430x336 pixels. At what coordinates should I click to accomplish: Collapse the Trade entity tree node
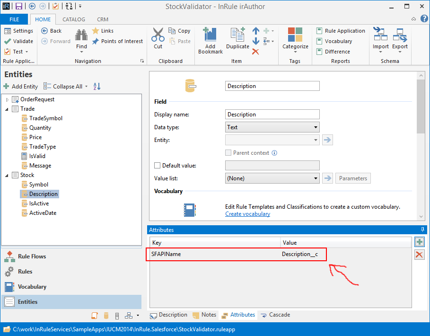tap(8, 109)
